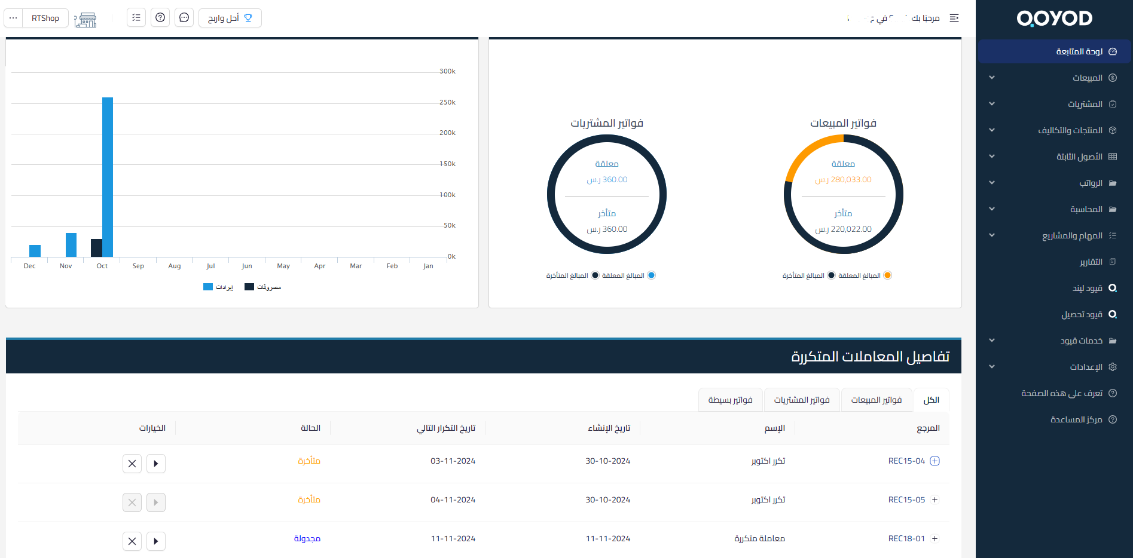Open the لوحة المتابعة dashboard icon
Viewport: 1133px width, 558px height.
(1114, 51)
